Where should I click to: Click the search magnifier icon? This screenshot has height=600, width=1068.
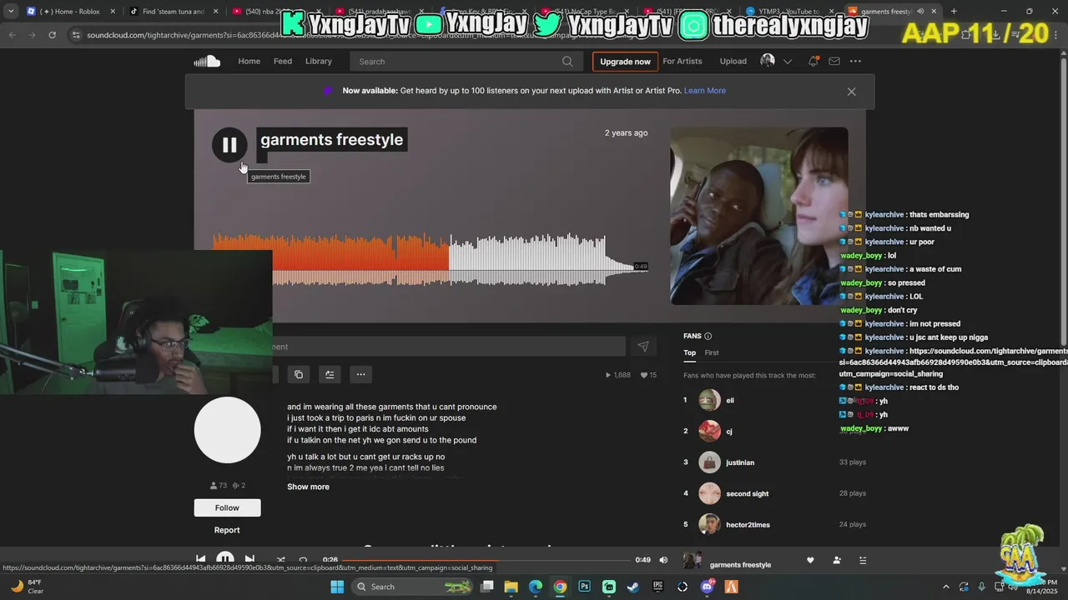tap(567, 61)
